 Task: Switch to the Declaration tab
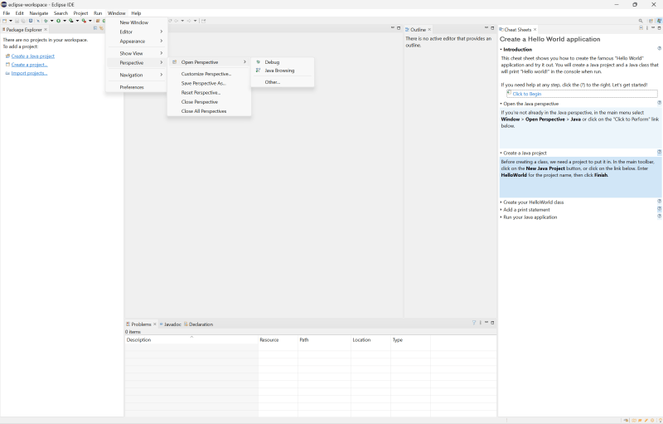point(199,324)
